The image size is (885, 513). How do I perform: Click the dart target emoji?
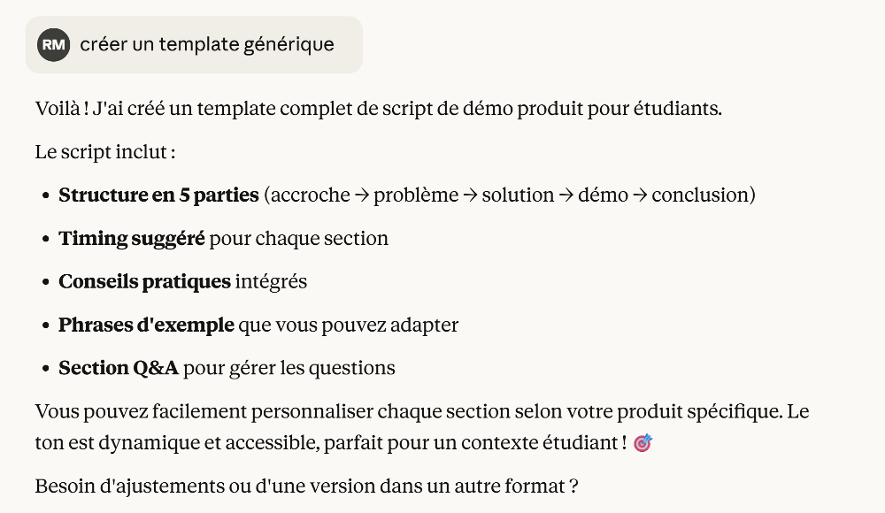point(643,444)
